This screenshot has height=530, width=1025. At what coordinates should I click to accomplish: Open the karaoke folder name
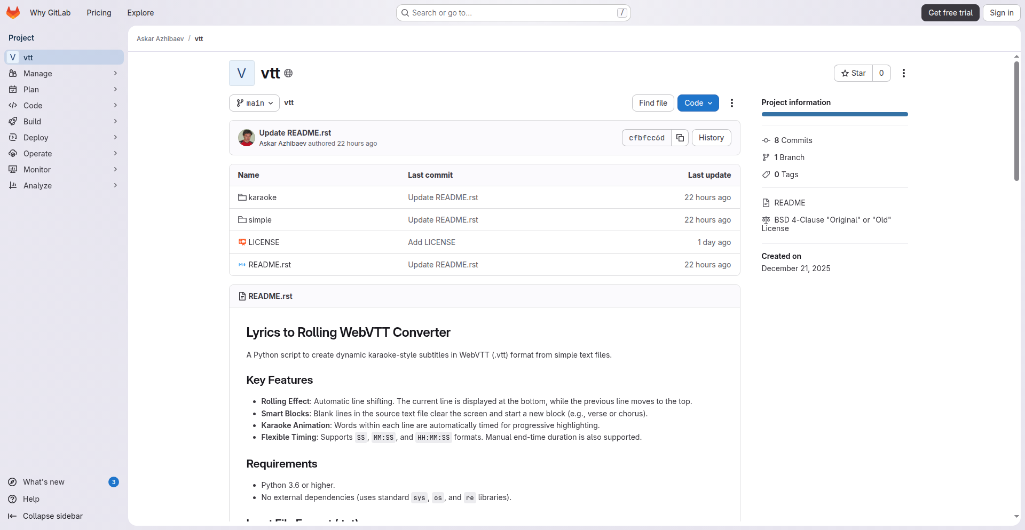(x=263, y=197)
